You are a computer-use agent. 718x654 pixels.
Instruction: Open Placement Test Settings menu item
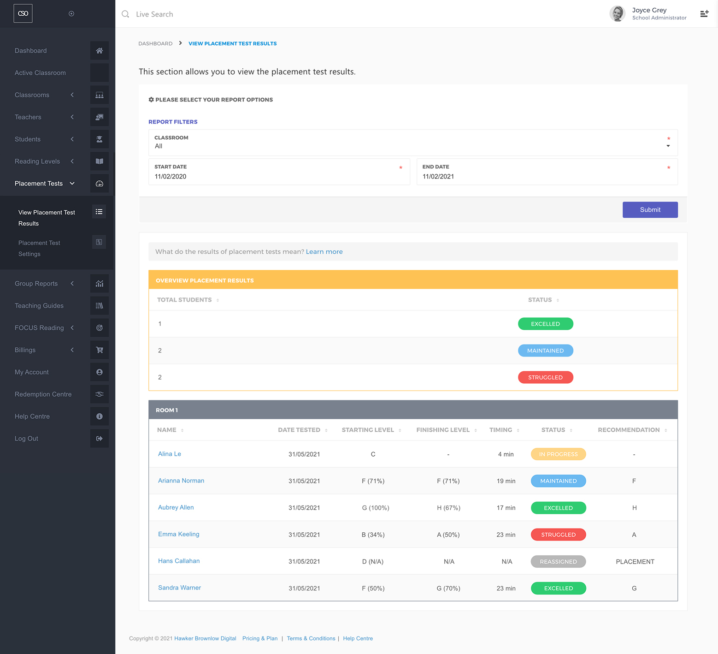(x=39, y=248)
